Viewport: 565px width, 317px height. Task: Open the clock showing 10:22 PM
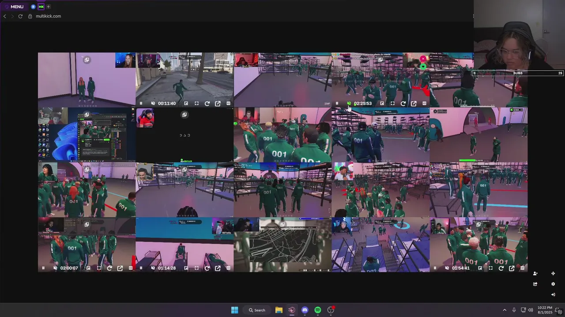click(545, 310)
